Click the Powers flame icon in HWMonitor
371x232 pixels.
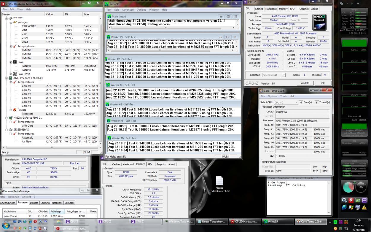15,110
